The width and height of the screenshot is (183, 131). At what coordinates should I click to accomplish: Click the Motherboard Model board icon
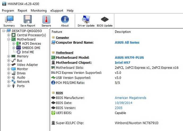(x=53, y=57)
